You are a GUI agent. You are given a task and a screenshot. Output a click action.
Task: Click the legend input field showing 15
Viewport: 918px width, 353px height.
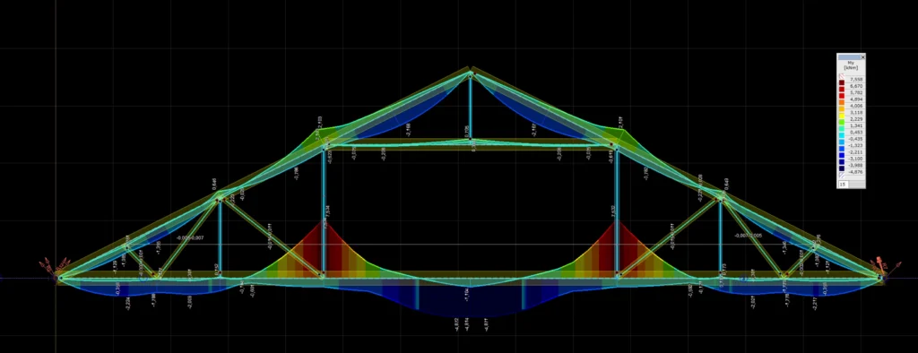click(x=844, y=185)
